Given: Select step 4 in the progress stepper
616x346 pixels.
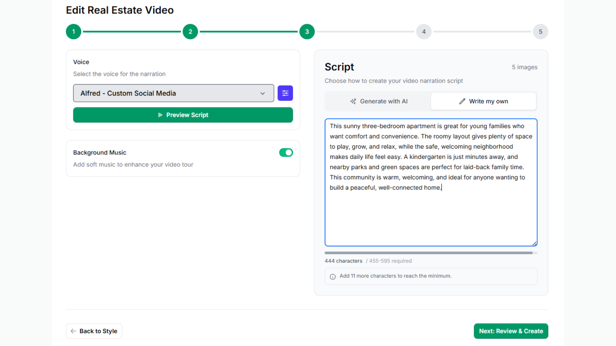Looking at the screenshot, I should [424, 31].
